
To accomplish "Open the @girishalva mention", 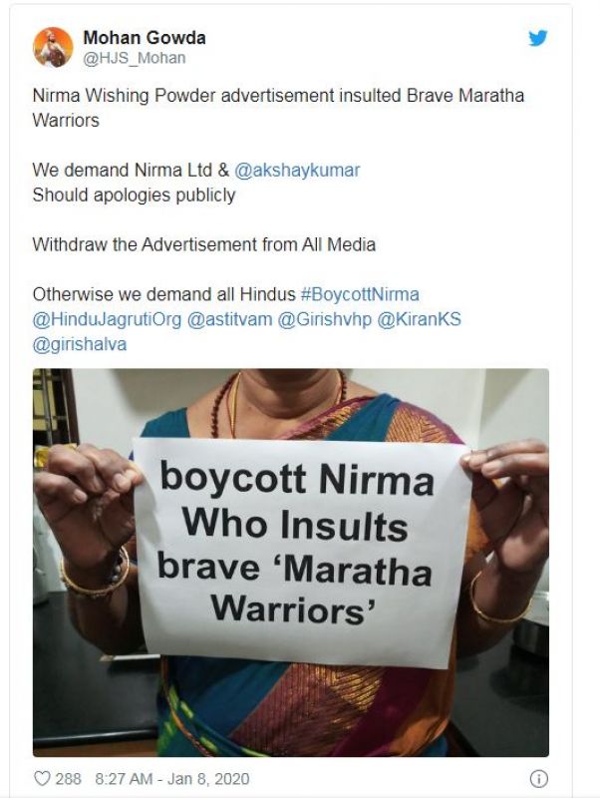I will 80,344.
